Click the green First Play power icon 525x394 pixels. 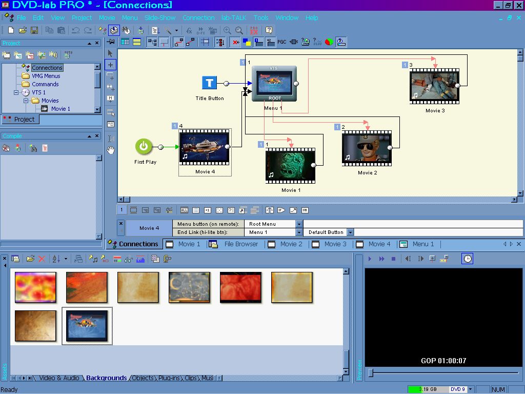click(144, 146)
